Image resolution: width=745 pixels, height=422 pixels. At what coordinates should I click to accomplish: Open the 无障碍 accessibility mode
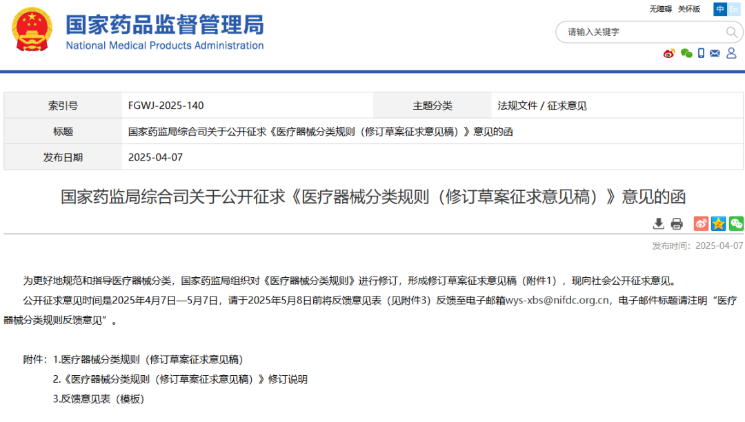point(659,9)
